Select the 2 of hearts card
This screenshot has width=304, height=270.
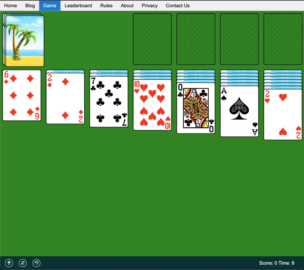click(x=283, y=115)
